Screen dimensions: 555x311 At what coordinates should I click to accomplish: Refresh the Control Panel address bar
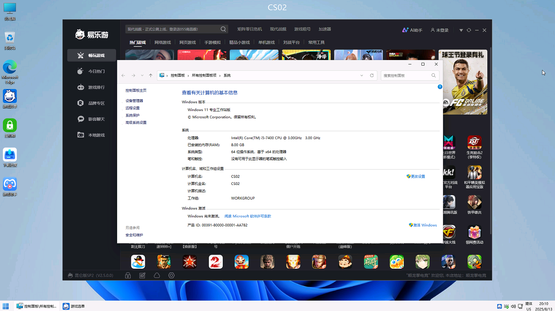(x=372, y=75)
